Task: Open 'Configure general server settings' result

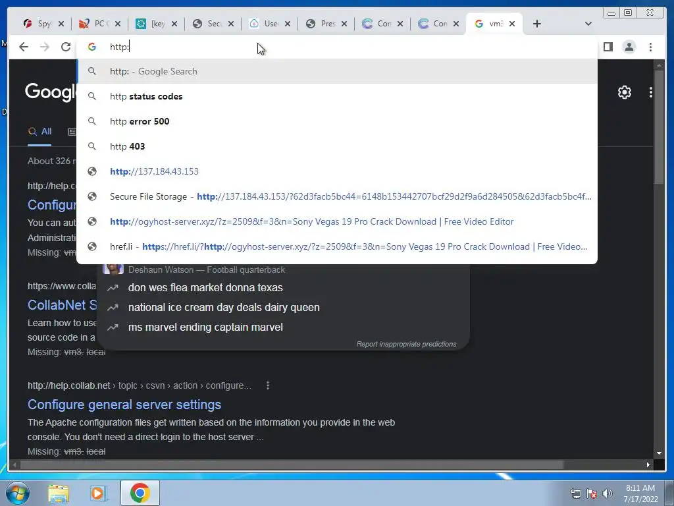Action: pyautogui.click(x=124, y=405)
